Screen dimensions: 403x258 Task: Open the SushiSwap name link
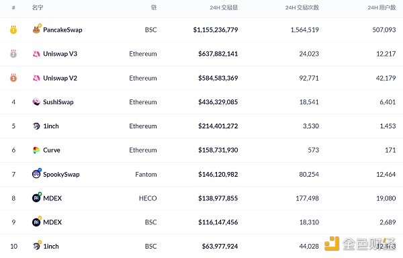point(58,102)
